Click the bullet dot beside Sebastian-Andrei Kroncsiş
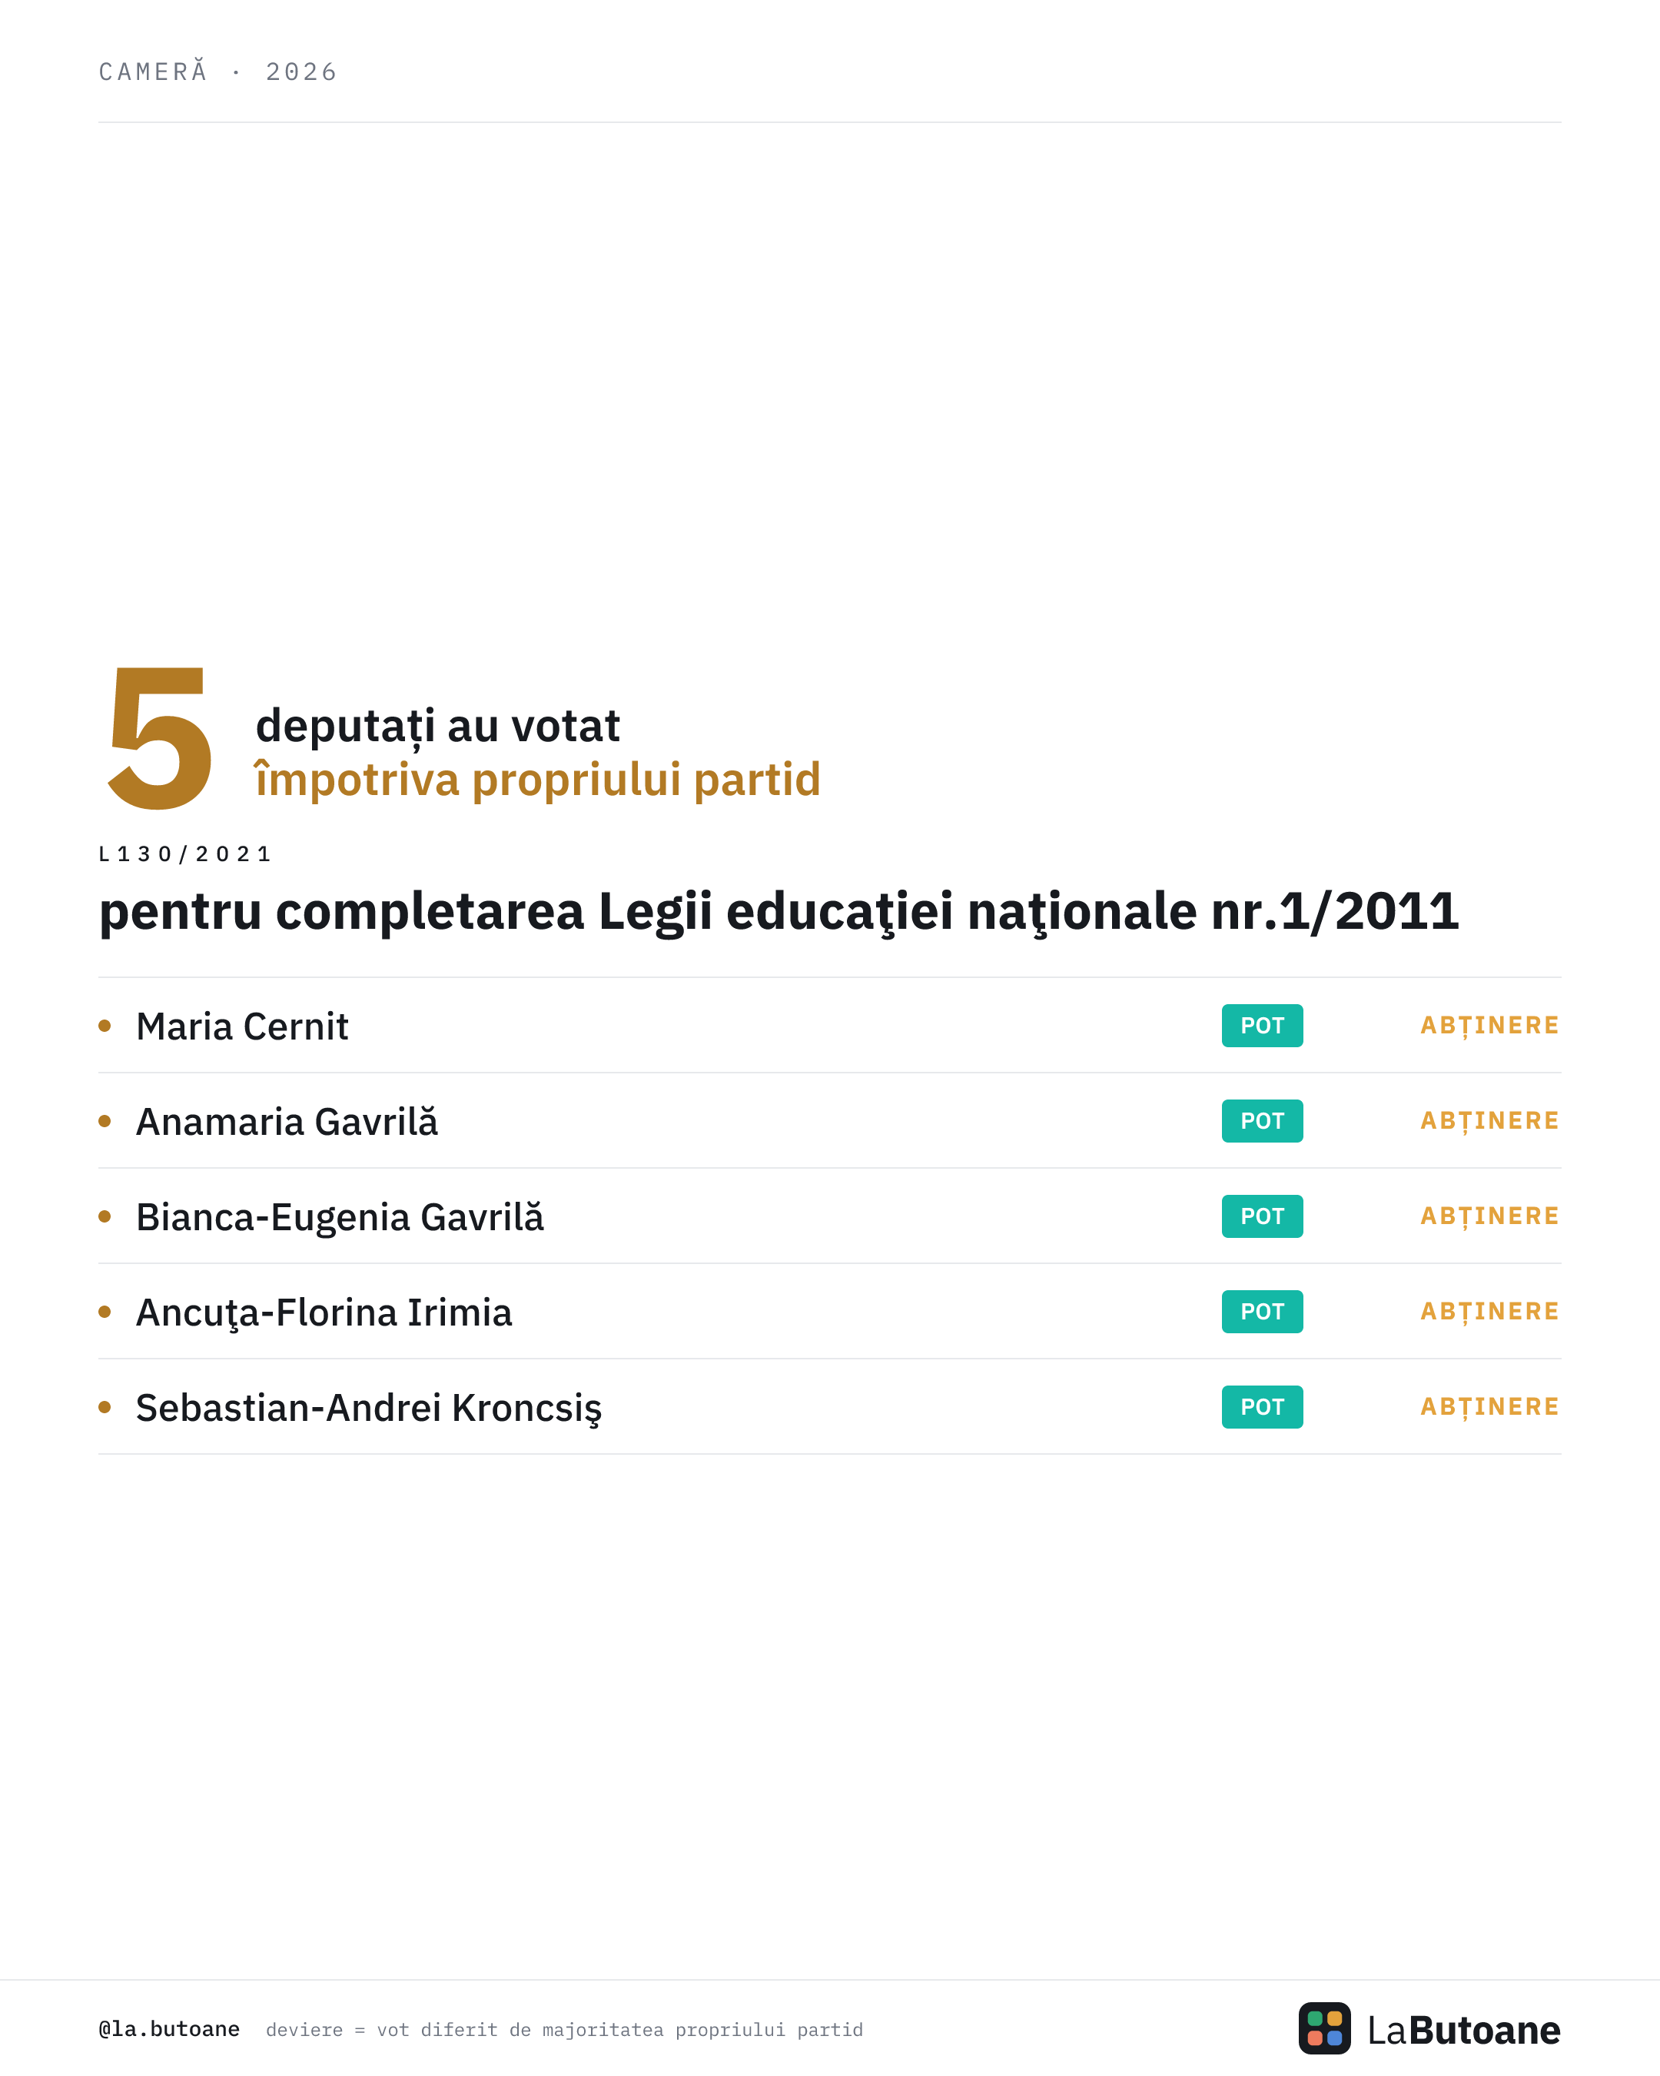Viewport: 1660px width, 2076px height. pyautogui.click(x=105, y=1407)
